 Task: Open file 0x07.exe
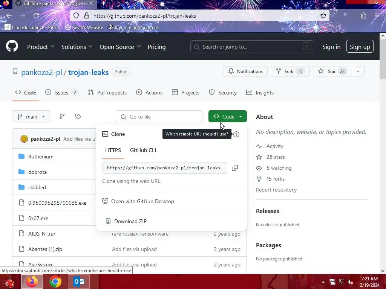point(38,218)
